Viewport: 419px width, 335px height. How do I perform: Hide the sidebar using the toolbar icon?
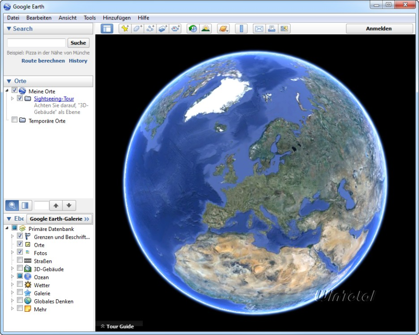pyautogui.click(x=107, y=28)
